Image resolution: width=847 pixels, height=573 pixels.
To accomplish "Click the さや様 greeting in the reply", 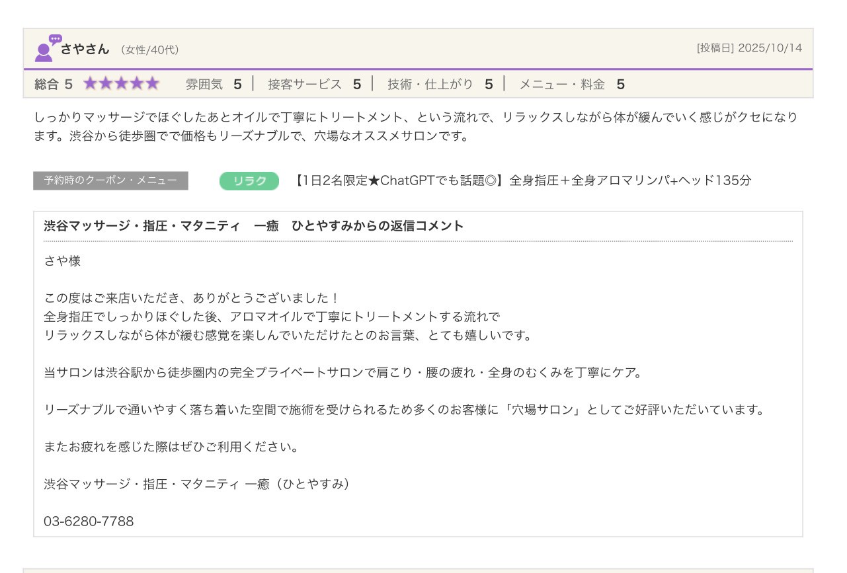I will 62,261.
